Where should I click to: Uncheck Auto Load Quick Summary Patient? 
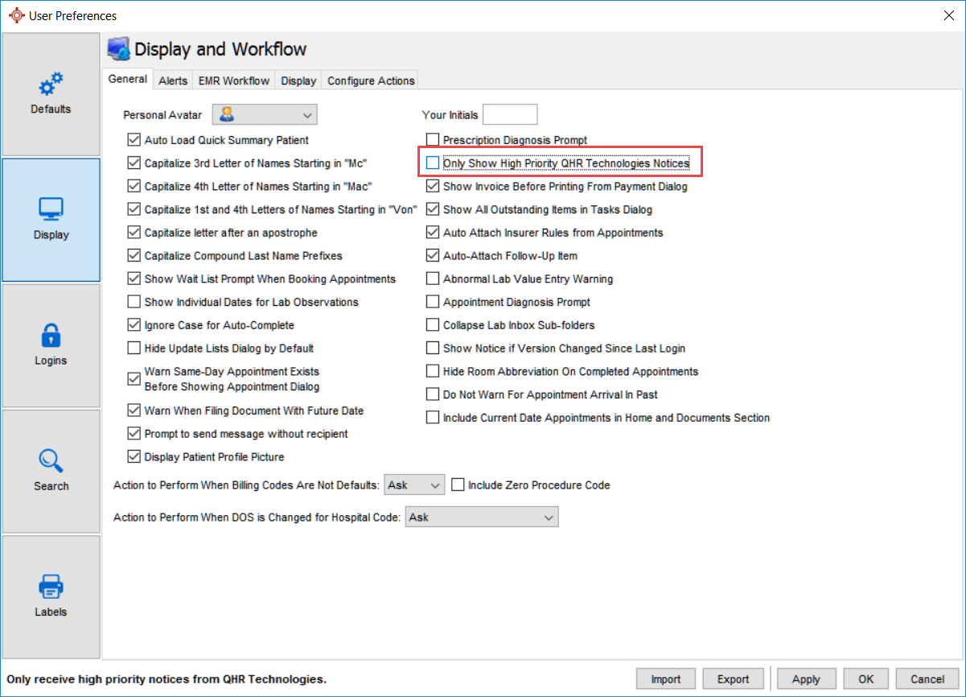pyautogui.click(x=134, y=140)
